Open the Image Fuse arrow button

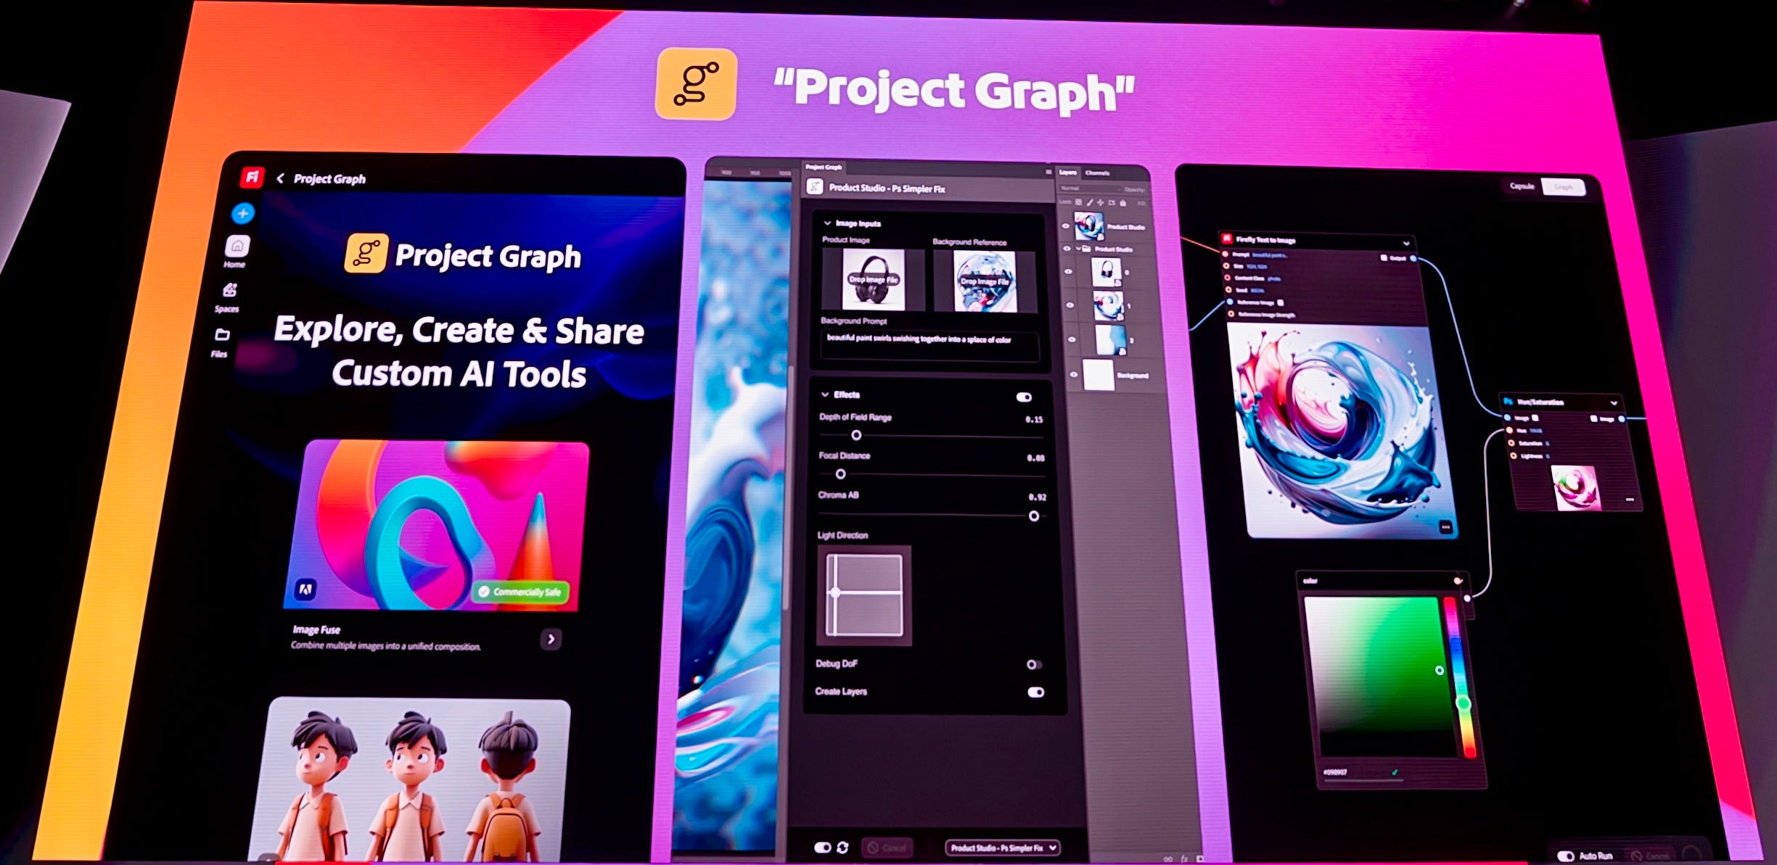(551, 639)
